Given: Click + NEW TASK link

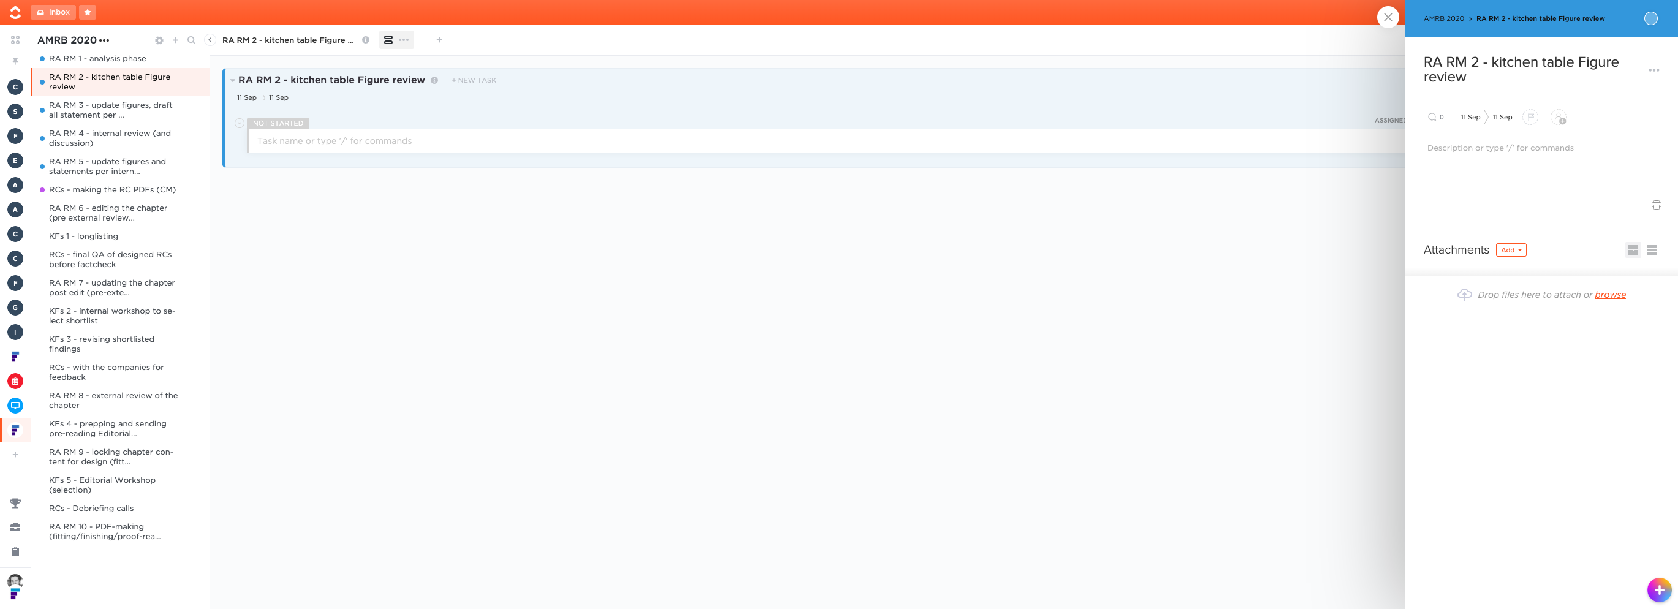Looking at the screenshot, I should click(x=474, y=80).
